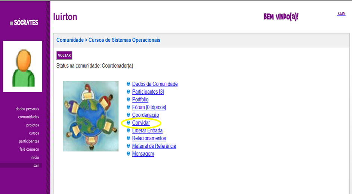Open cursos from sidebar menu

point(34,133)
